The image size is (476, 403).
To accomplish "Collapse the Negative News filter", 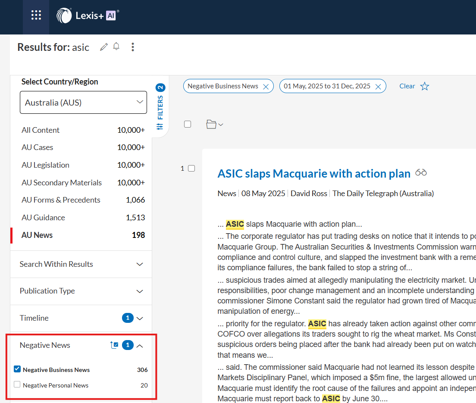I will coord(140,346).
